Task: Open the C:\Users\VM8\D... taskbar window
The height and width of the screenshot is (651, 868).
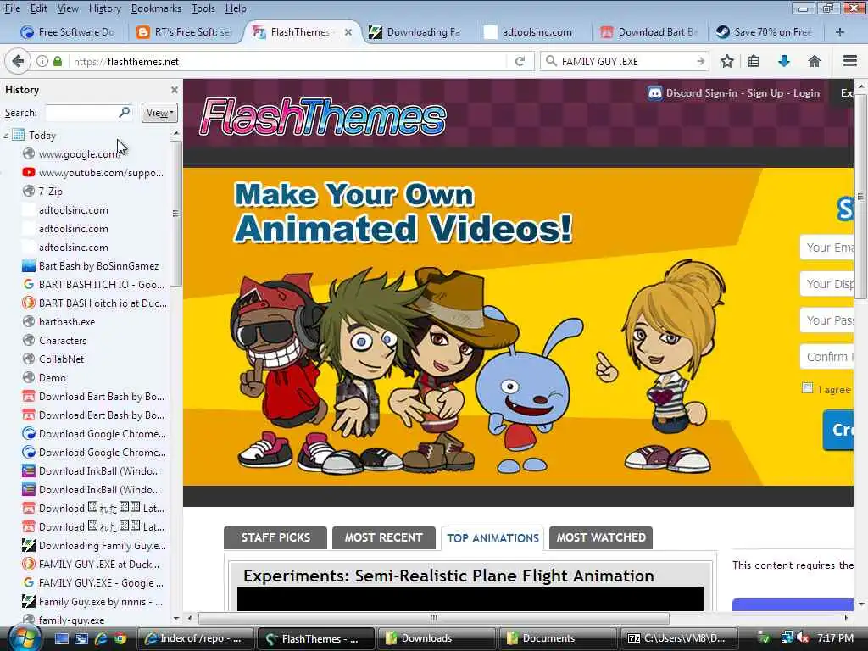Action: (x=679, y=638)
